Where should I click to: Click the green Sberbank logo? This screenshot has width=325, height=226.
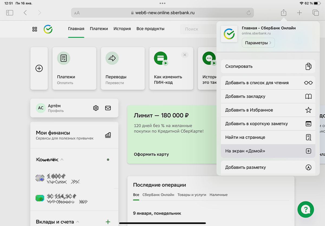(48, 29)
